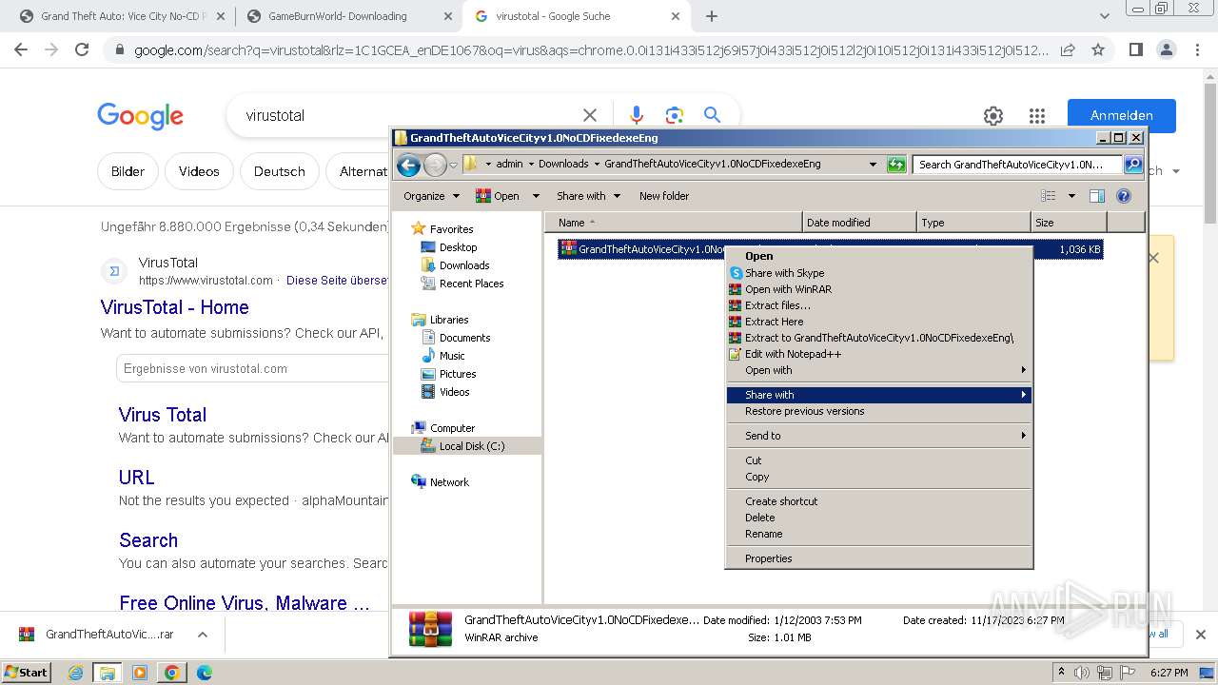Image resolution: width=1218 pixels, height=685 pixels.
Task: Select Open in the context menu
Action: (878, 256)
